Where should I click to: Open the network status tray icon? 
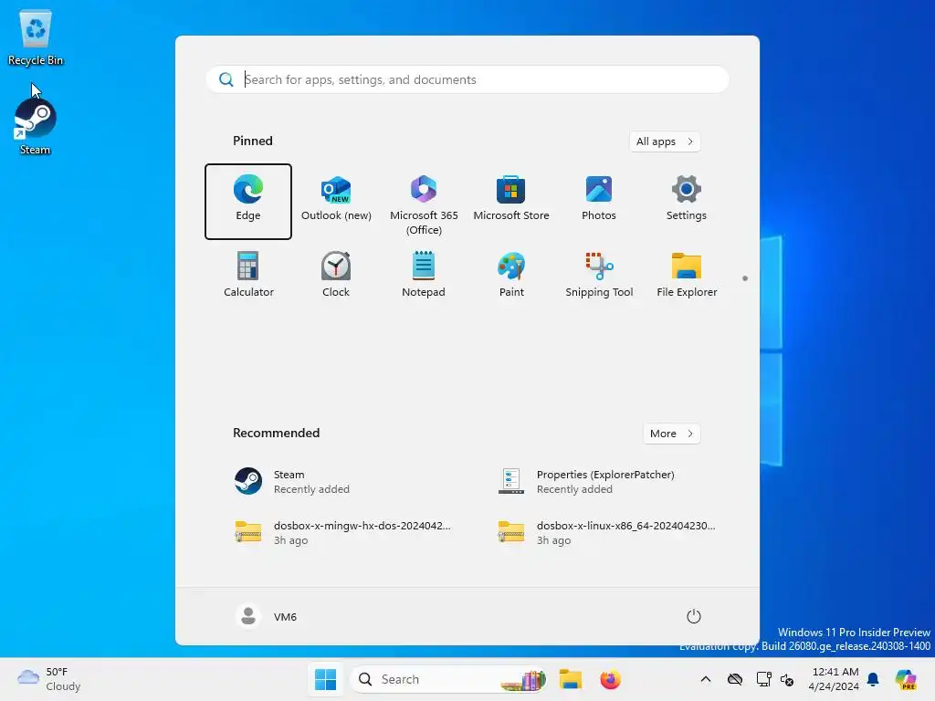[x=763, y=679]
